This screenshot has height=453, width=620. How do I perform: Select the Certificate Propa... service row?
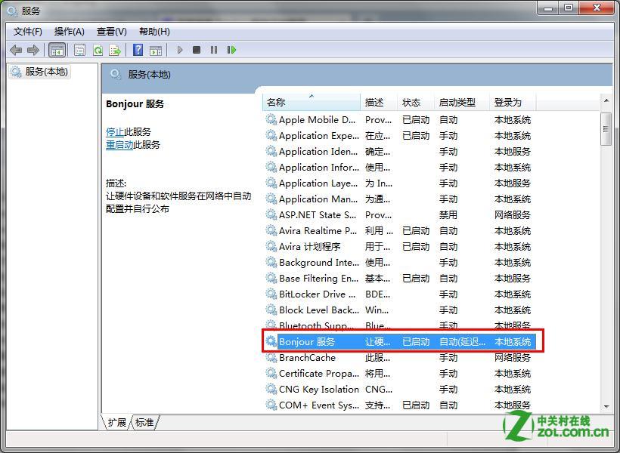399,373
